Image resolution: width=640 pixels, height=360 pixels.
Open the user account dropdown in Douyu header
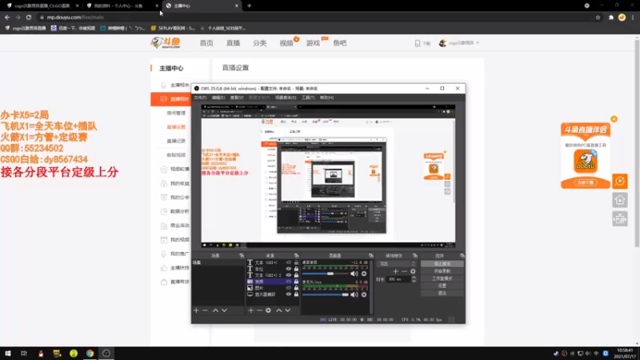tap(459, 43)
